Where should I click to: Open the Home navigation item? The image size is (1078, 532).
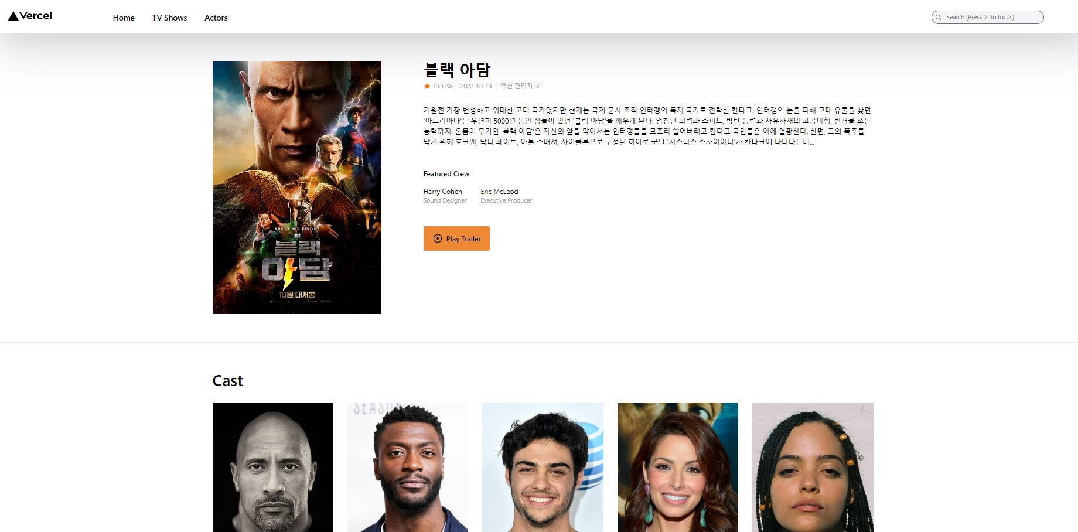pyautogui.click(x=123, y=18)
